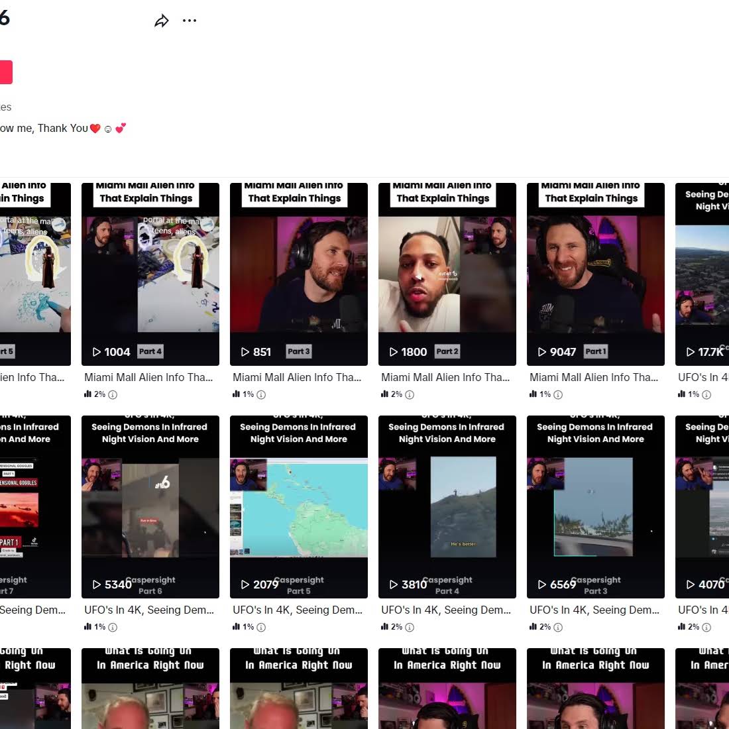
Task: Click the info icon under the 4070-view video
Action: 706,627
